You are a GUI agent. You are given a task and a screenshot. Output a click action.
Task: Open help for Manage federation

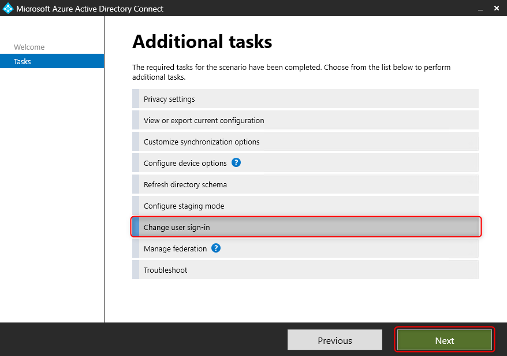point(215,248)
